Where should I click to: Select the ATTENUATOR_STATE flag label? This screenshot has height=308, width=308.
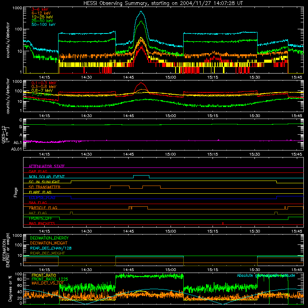tap(47, 166)
